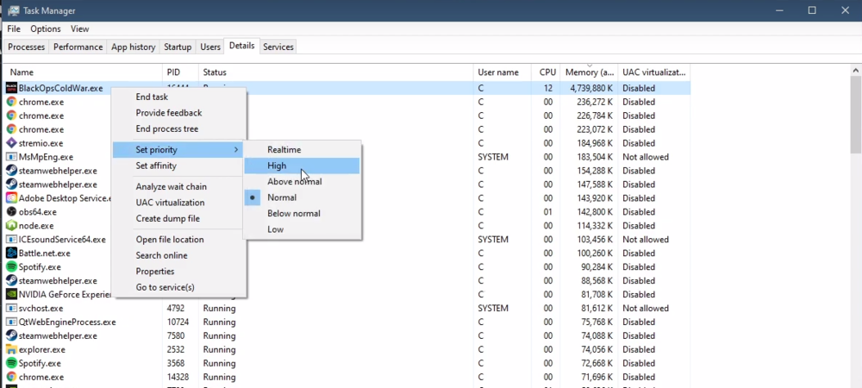
Task: Click the stremio.exe process icon
Action: coord(12,143)
